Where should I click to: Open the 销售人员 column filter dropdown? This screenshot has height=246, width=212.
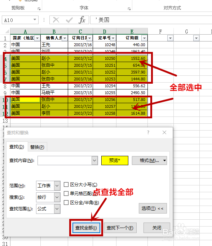65,38
